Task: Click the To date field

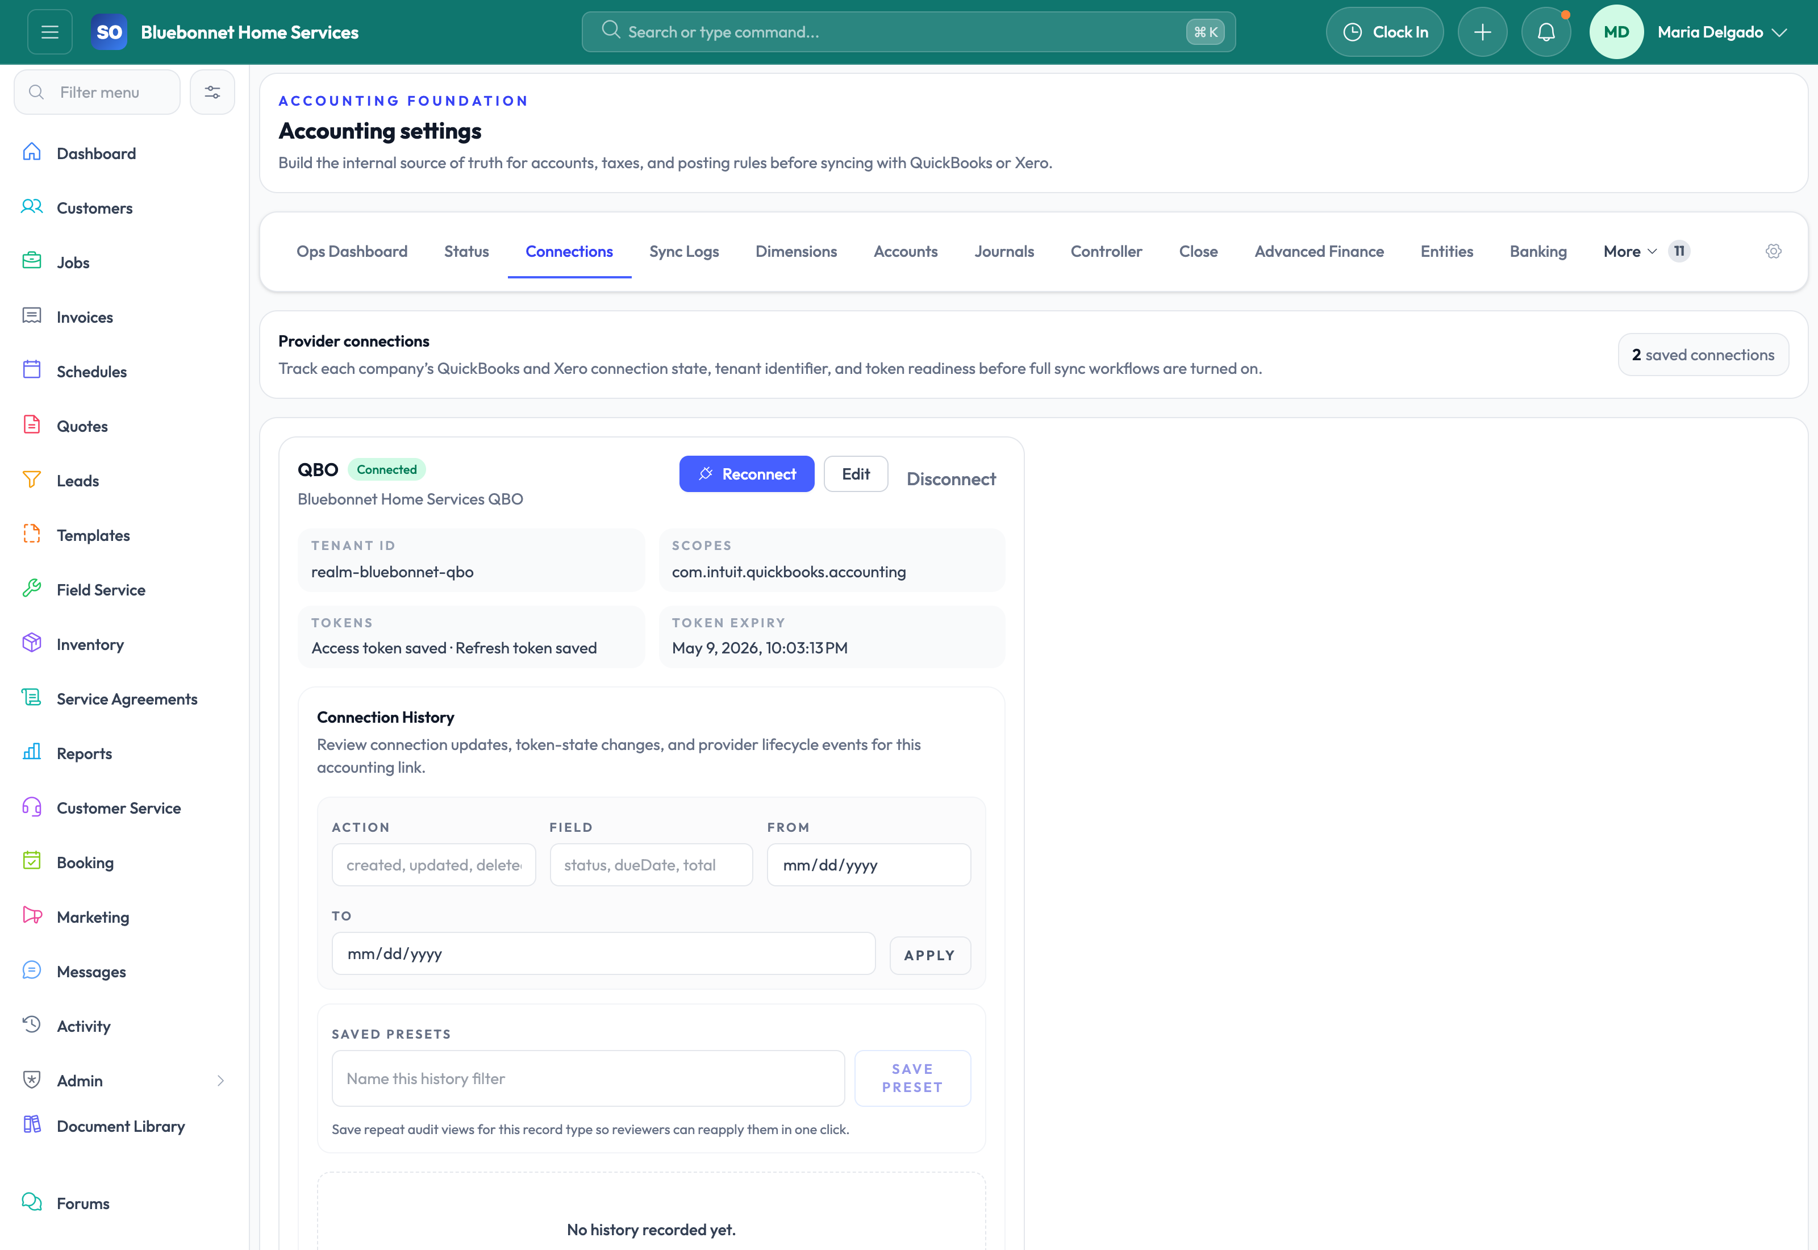Action: click(604, 953)
